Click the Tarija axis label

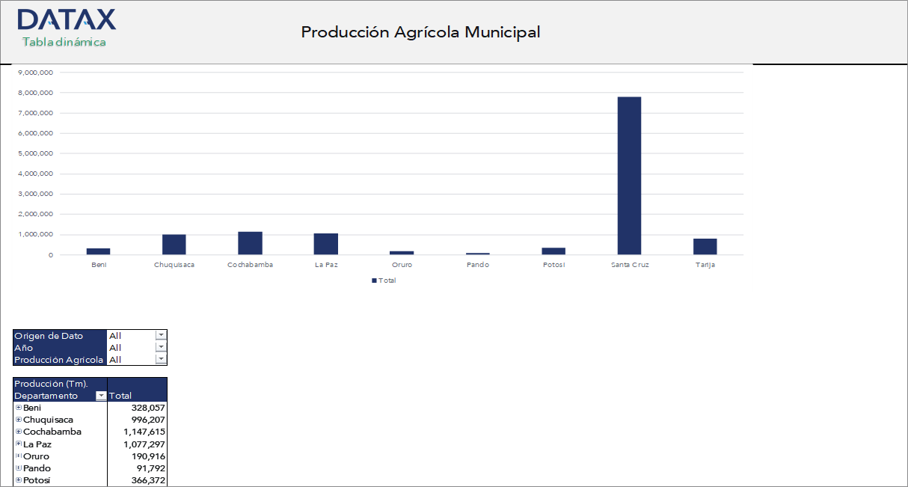coord(705,263)
